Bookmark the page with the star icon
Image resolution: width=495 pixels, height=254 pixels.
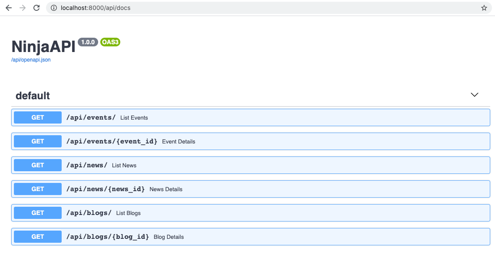point(484,7)
